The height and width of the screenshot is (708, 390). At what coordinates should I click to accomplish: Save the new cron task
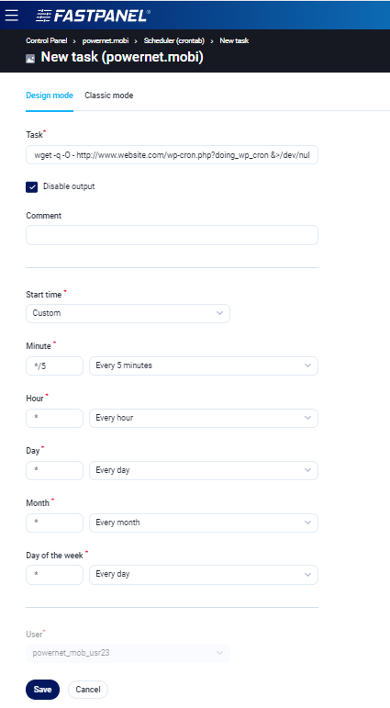click(42, 690)
